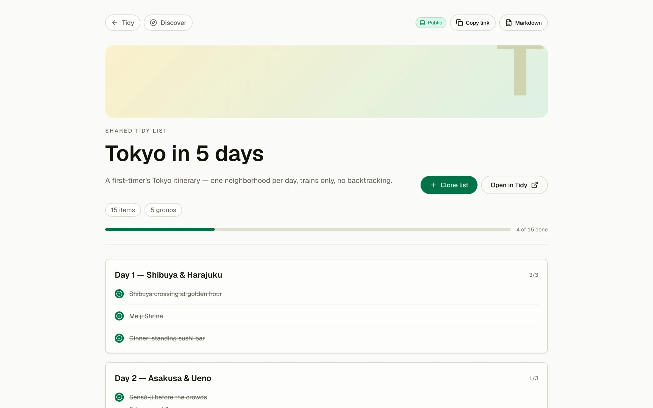Screen dimensions: 653x408
Task: Click the 1/3 count on Day 2
Action: (533, 378)
